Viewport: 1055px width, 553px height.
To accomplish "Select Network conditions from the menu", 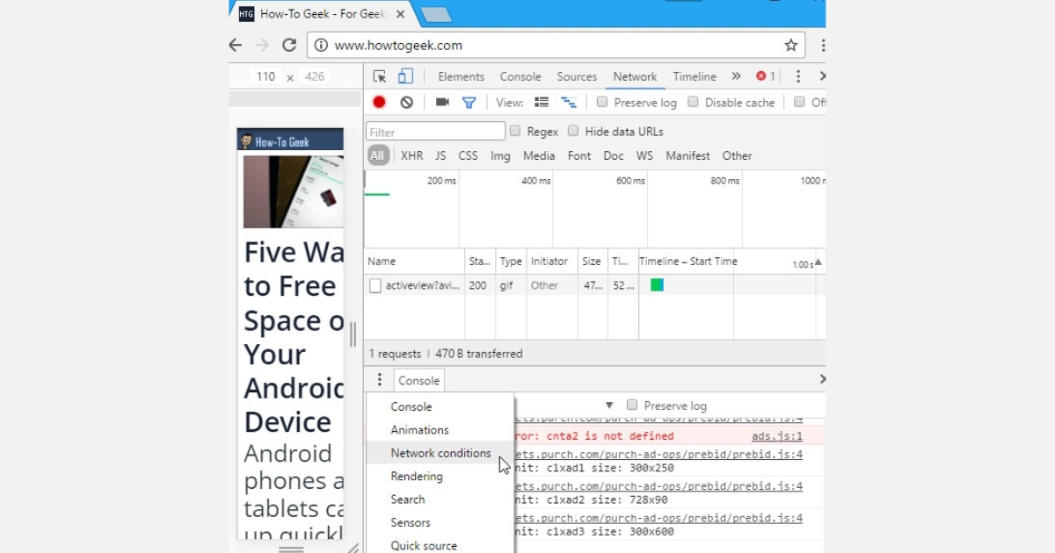I will (441, 453).
